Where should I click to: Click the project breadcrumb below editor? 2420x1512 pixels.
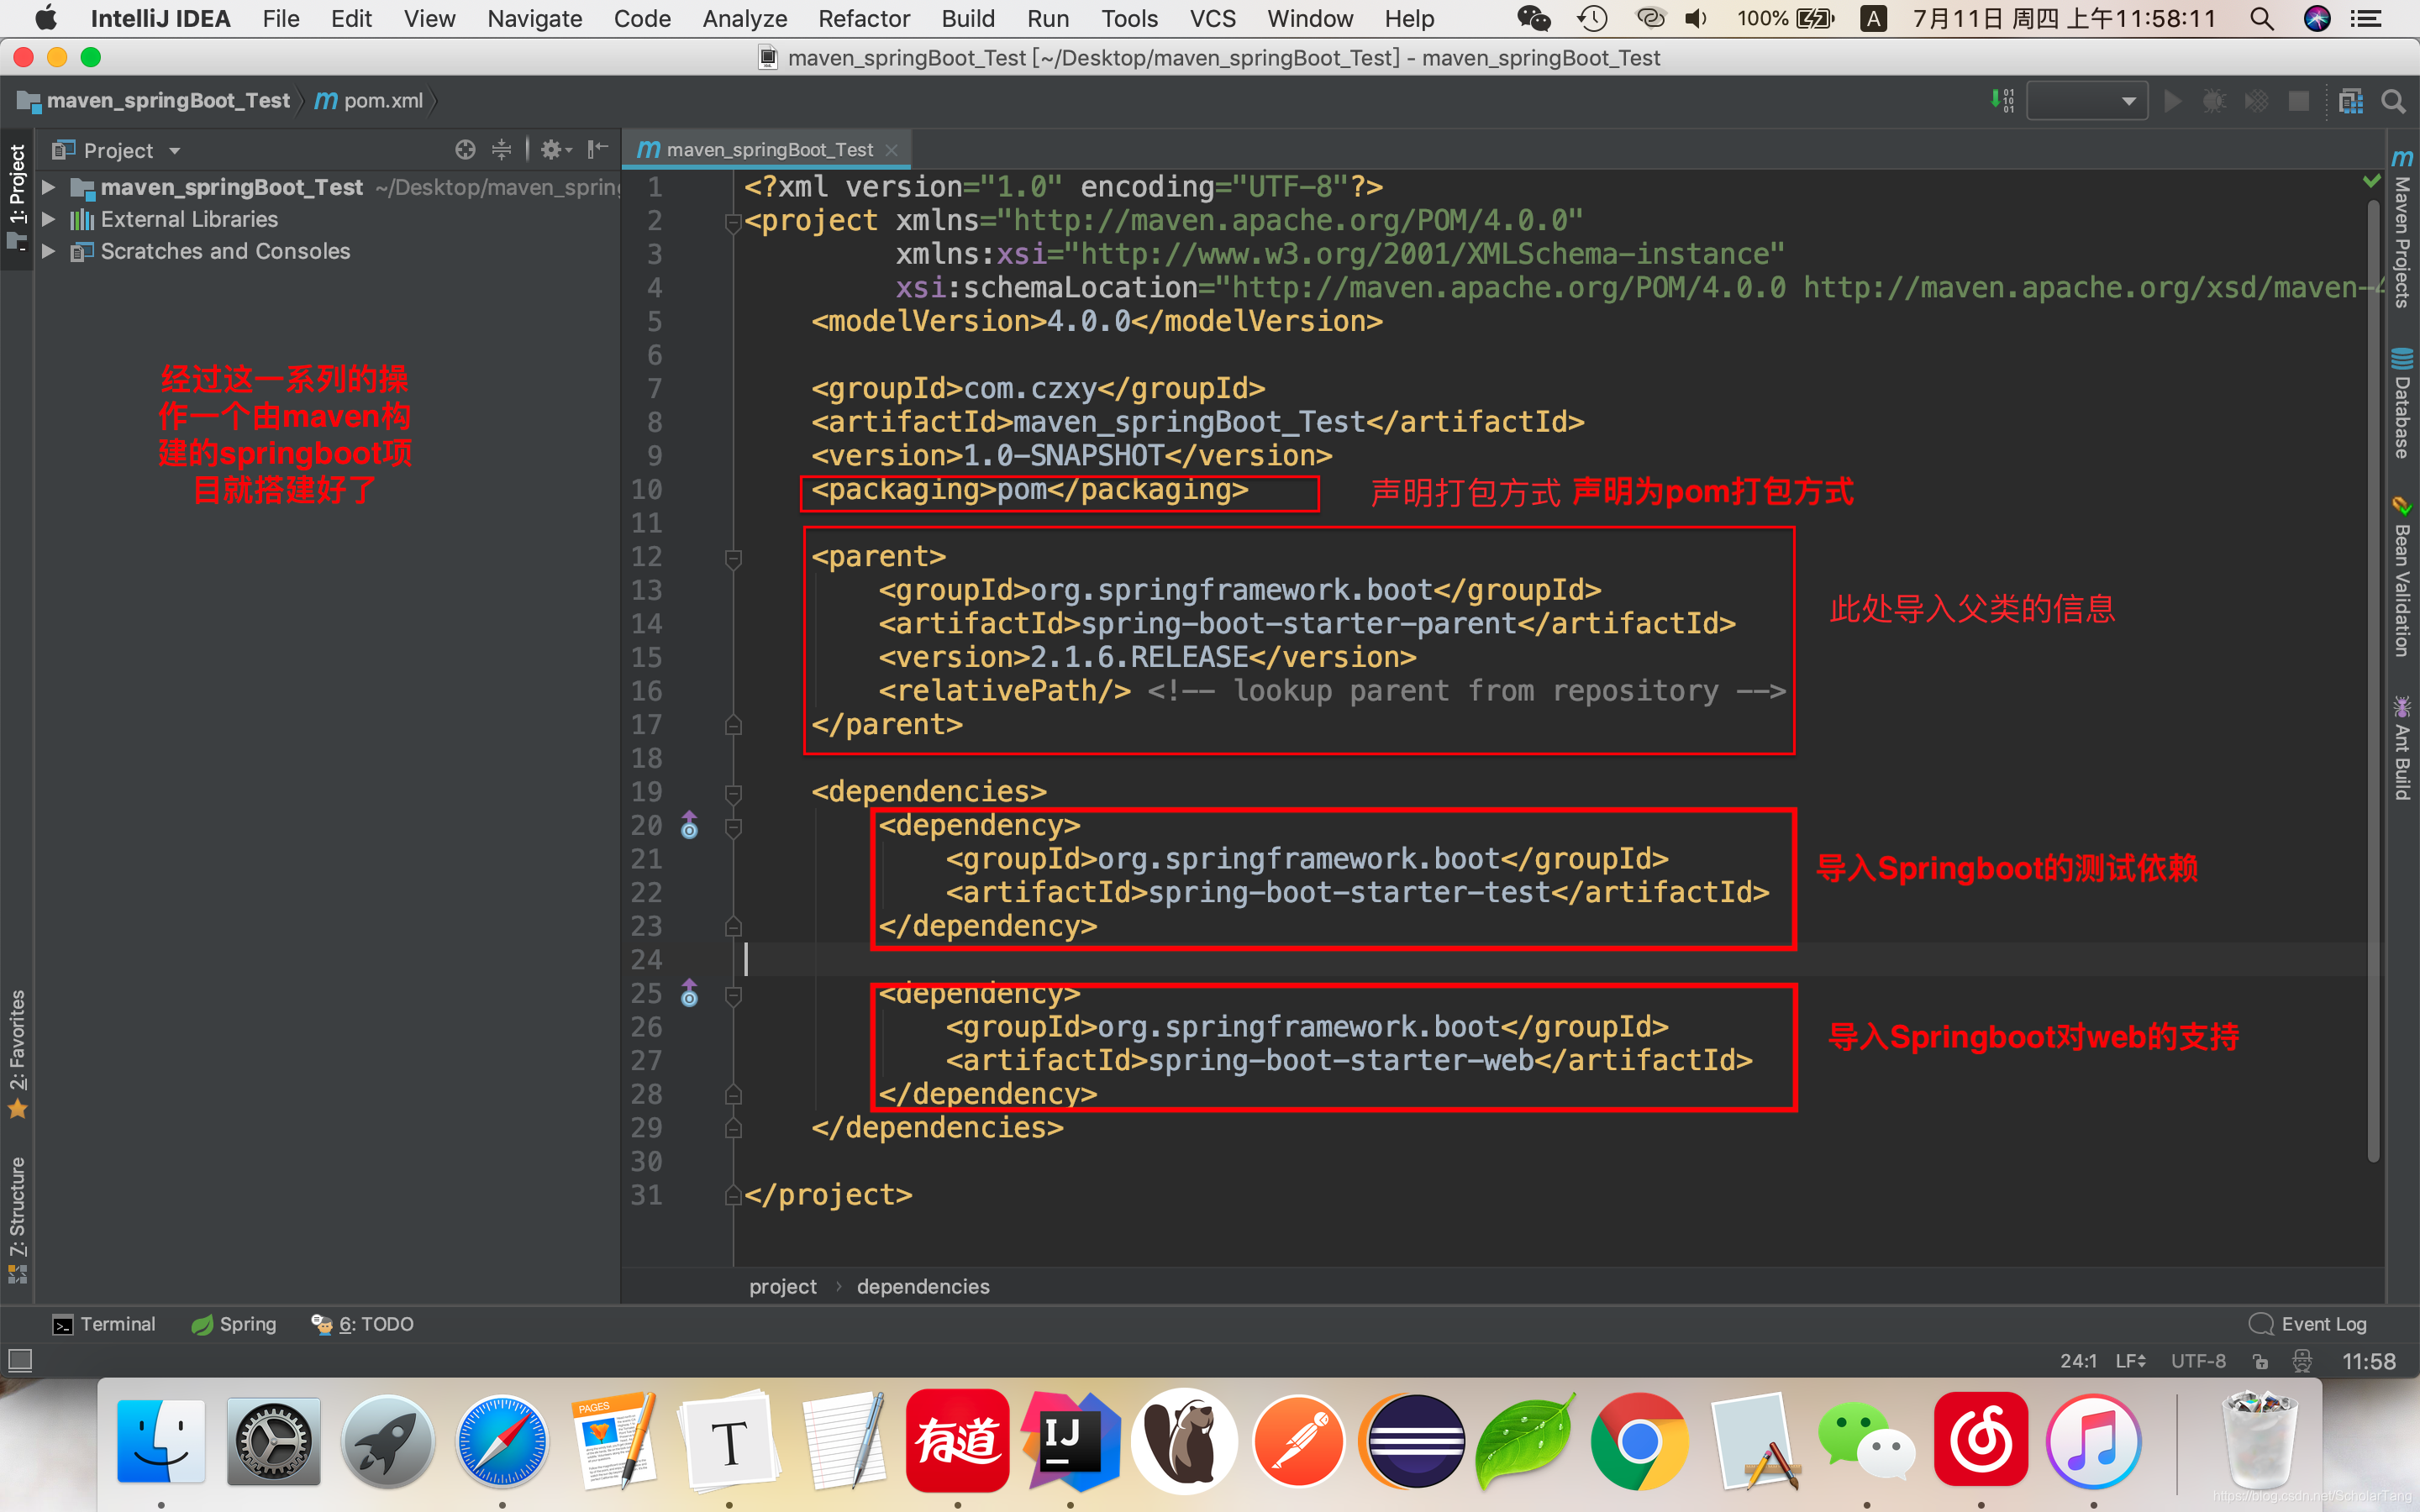point(782,1287)
